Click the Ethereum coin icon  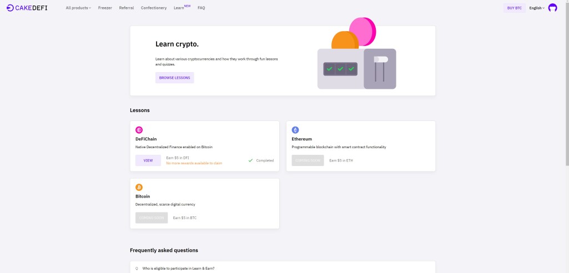(295, 130)
